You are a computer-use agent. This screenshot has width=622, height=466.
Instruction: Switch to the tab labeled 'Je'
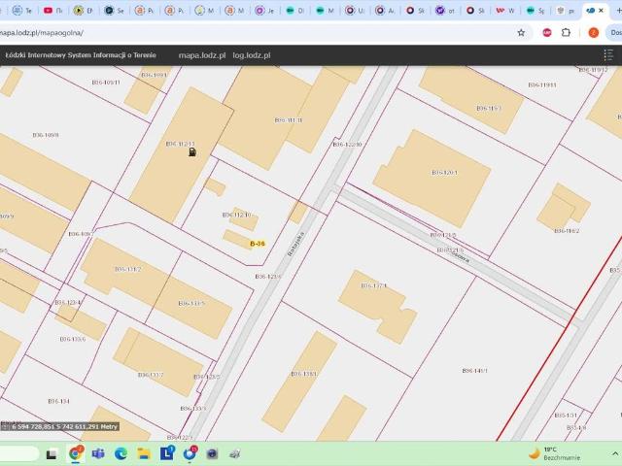264,10
